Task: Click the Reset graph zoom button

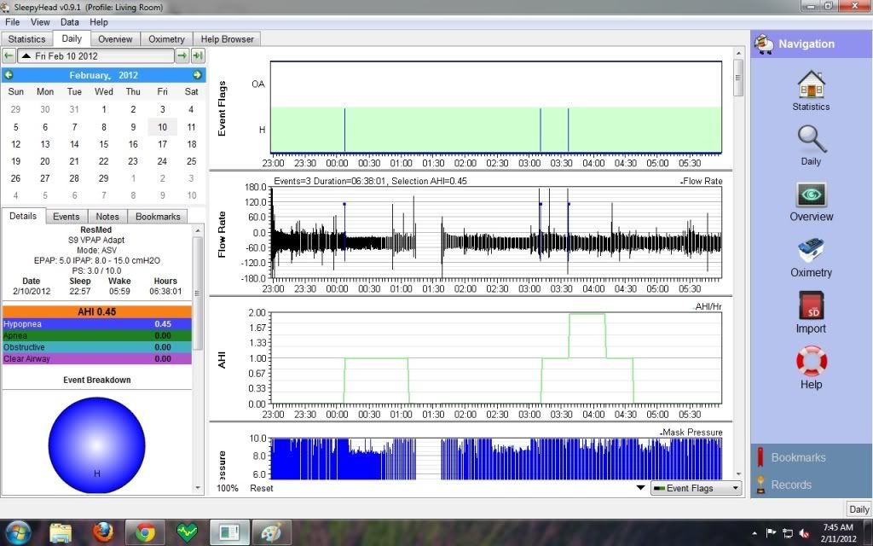Action: (x=262, y=488)
